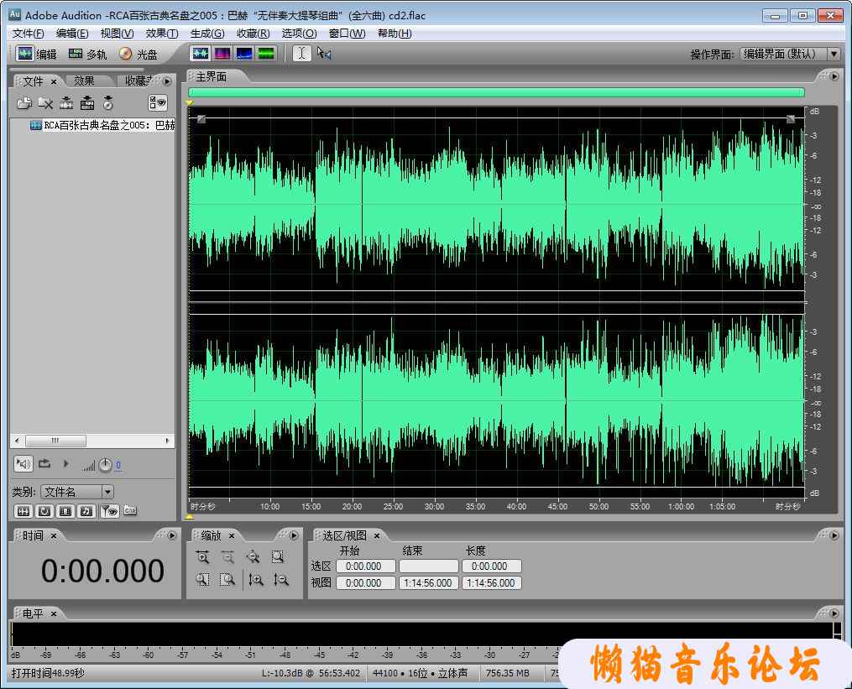The image size is (852, 689).
Task: Select Spectral Frequency display icon
Action: point(222,53)
